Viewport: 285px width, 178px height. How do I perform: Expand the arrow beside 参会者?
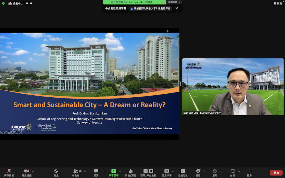[85, 171]
